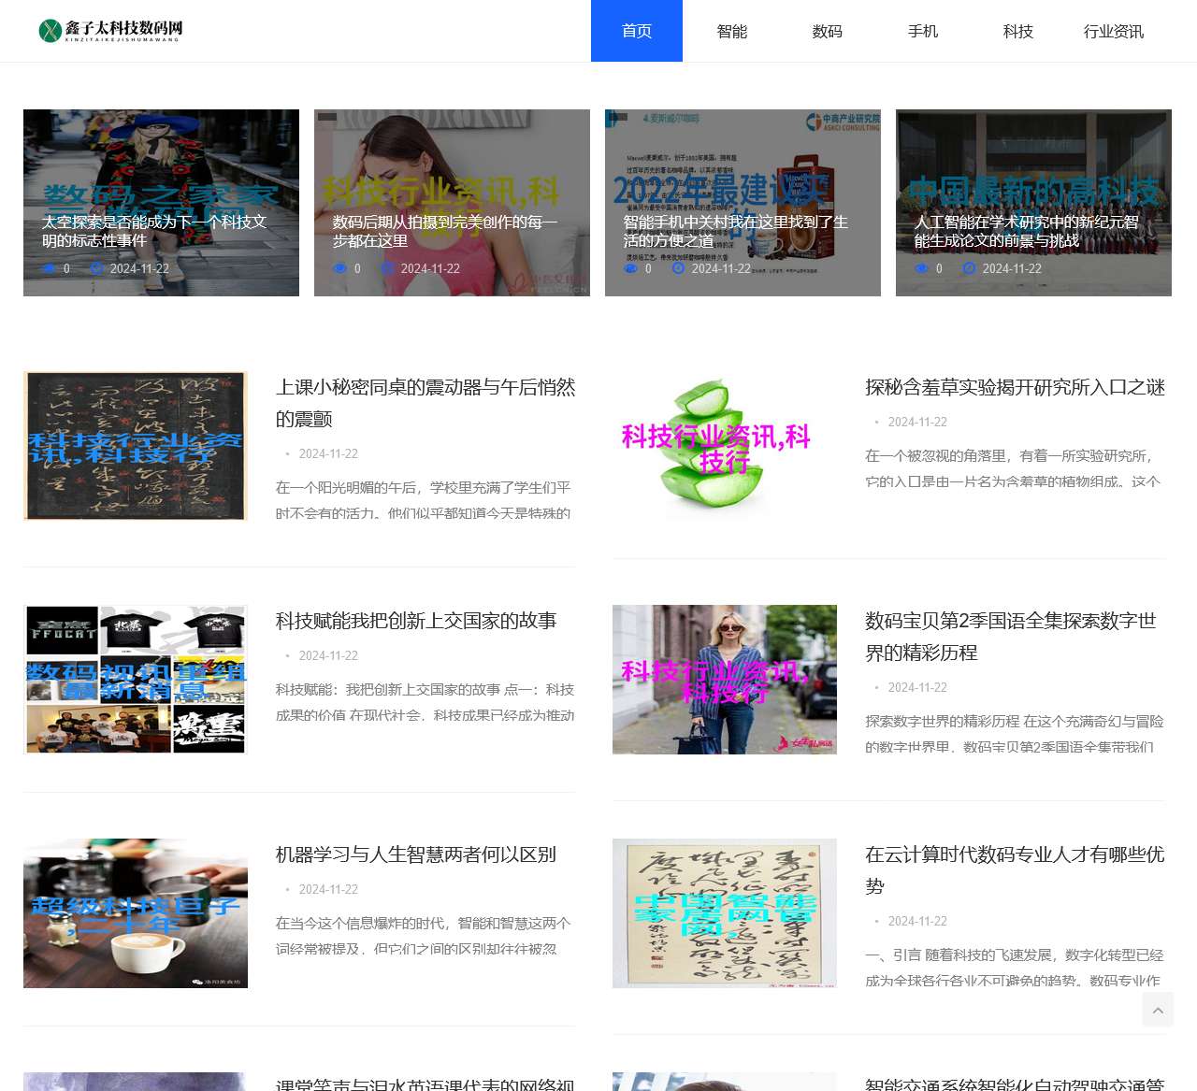Go to the 数码 navigation section
Image resolution: width=1197 pixels, height=1091 pixels.
828,31
